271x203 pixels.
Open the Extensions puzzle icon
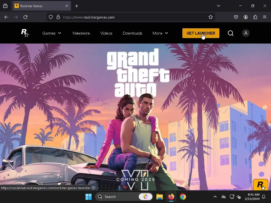click(x=255, y=17)
